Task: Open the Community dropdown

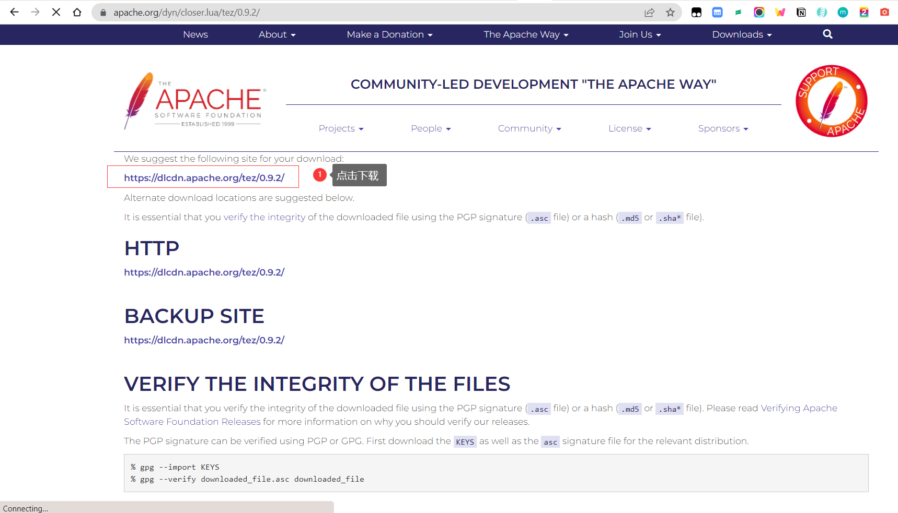Action: (529, 128)
